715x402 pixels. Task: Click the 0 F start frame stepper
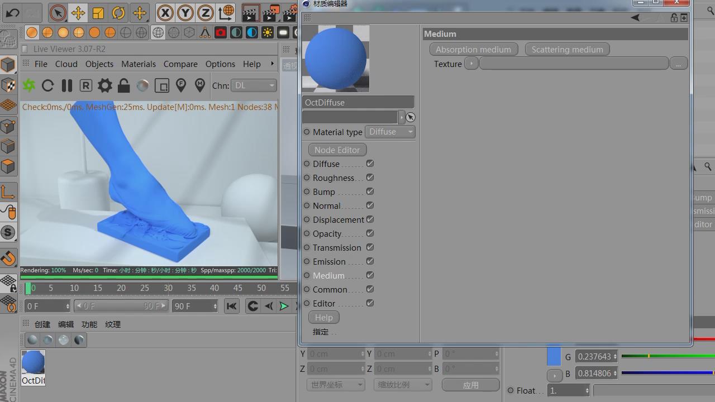[68, 306]
